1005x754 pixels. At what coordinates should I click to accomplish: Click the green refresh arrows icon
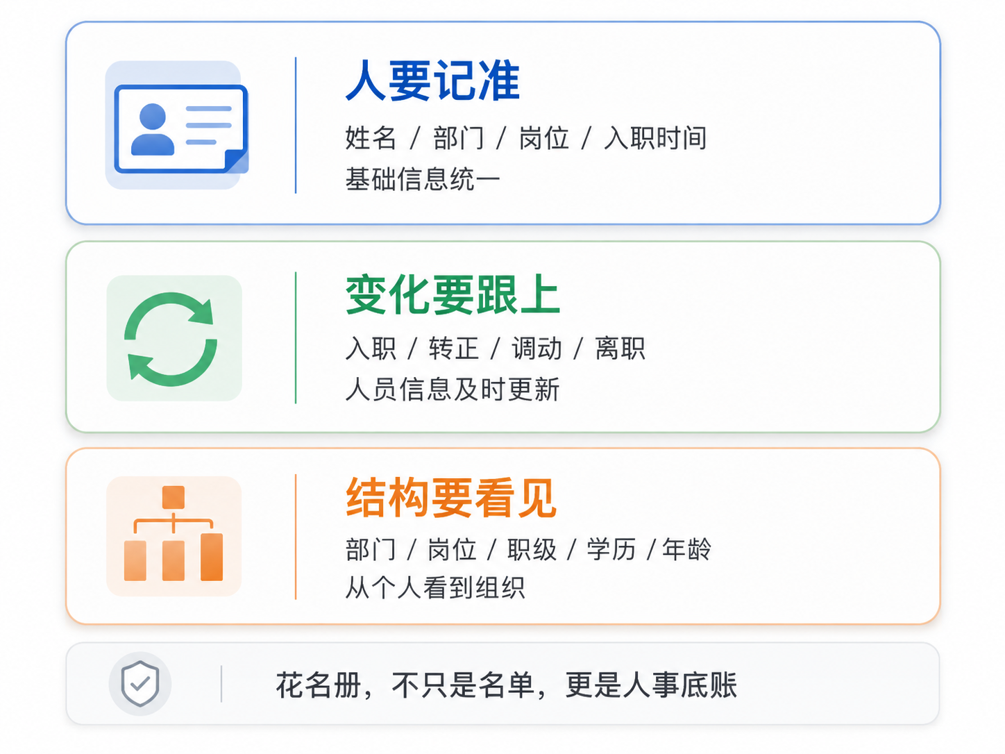click(x=171, y=339)
